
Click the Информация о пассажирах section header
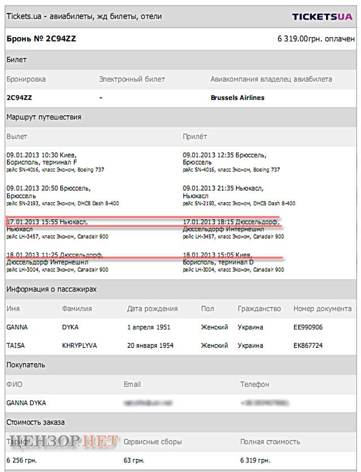51,289
